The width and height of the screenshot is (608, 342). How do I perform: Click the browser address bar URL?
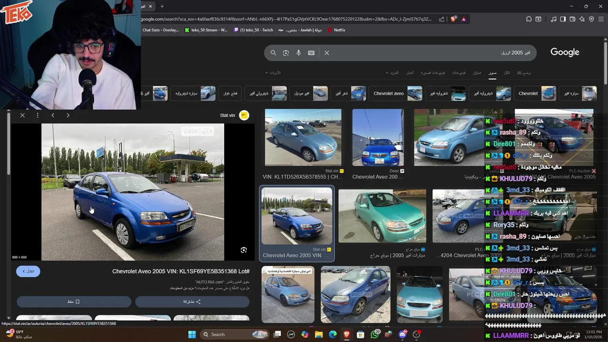286,19
